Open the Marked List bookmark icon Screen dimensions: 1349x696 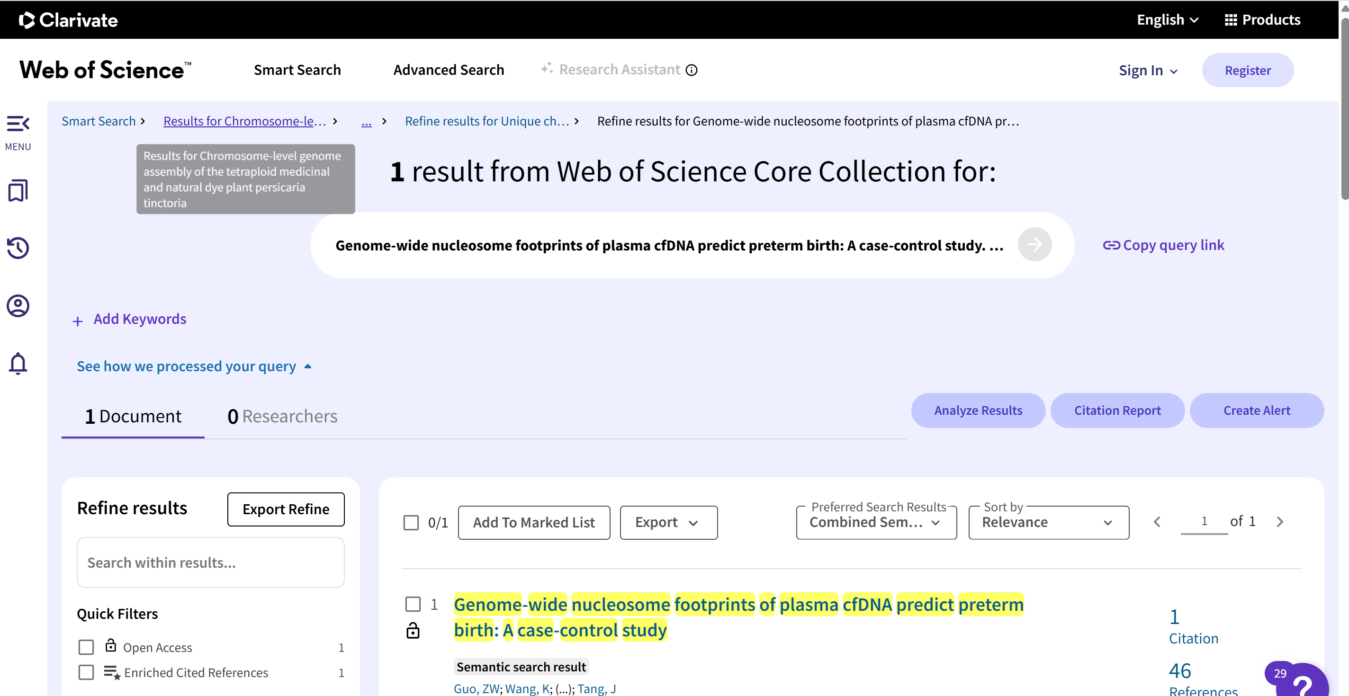tap(18, 190)
